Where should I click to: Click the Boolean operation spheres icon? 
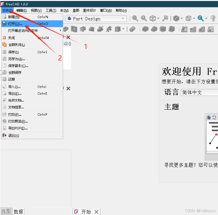[132, 29]
